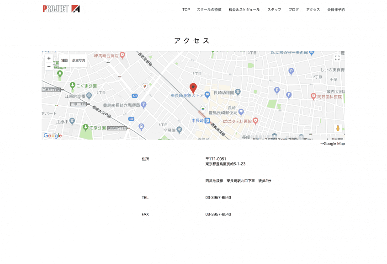The width and height of the screenshot is (387, 264).
Task: Open 会員様予約 menu item
Action: [x=336, y=10]
